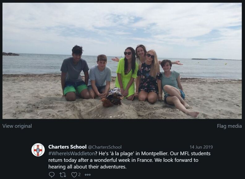
Task: Click the View original link
Action: [x=17, y=126]
